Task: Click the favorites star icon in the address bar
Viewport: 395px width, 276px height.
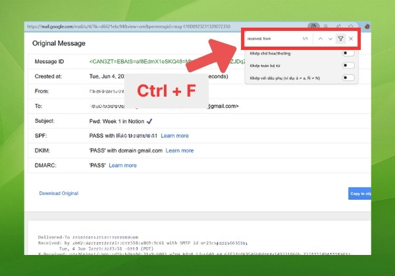Action: pos(351,26)
